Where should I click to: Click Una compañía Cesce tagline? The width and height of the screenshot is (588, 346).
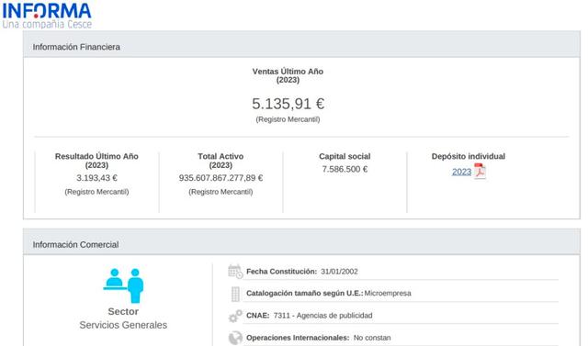click(x=47, y=25)
